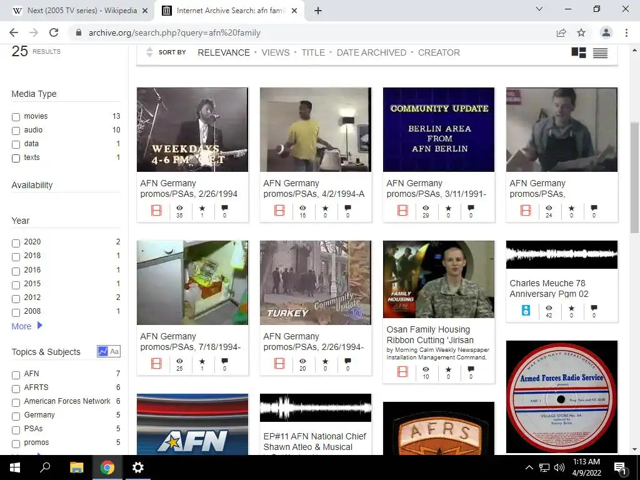Sort results by Creator
Image resolution: width=640 pixels, height=480 pixels.
coord(439,52)
